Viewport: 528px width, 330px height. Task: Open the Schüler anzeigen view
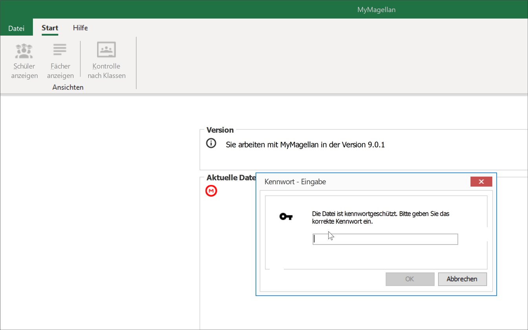coord(24,61)
